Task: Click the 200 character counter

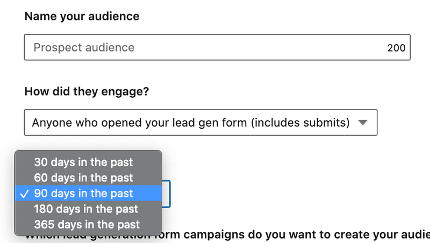Action: [396, 48]
